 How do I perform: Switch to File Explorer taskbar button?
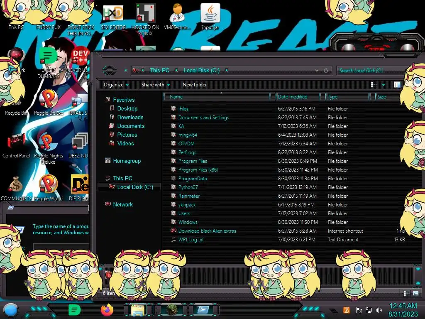138,310
